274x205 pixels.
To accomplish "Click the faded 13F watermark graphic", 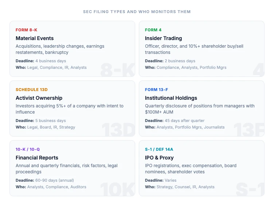I will click(x=248, y=130).
